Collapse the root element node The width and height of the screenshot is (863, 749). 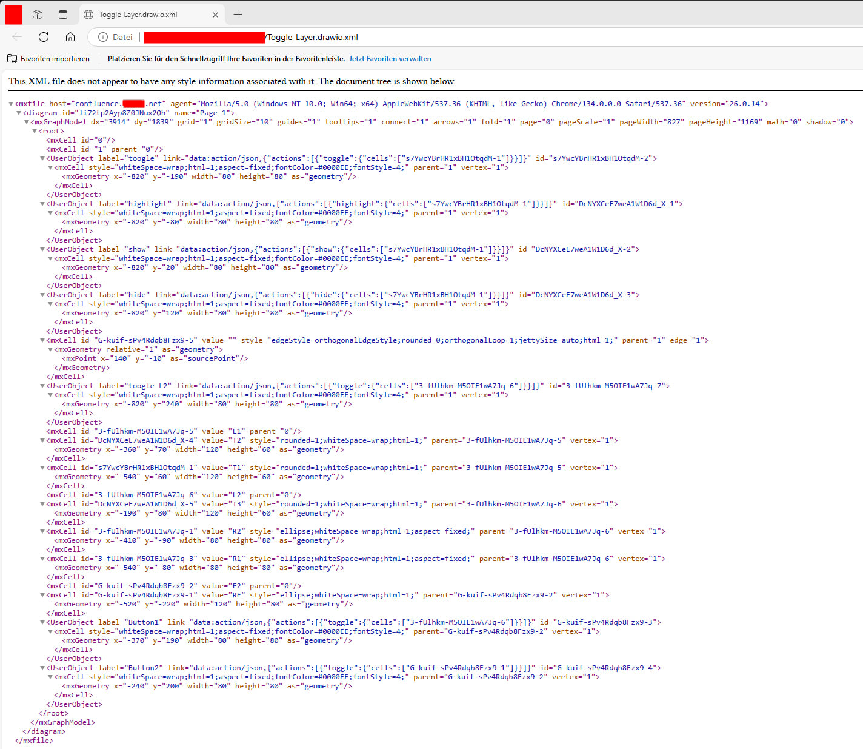click(x=35, y=131)
